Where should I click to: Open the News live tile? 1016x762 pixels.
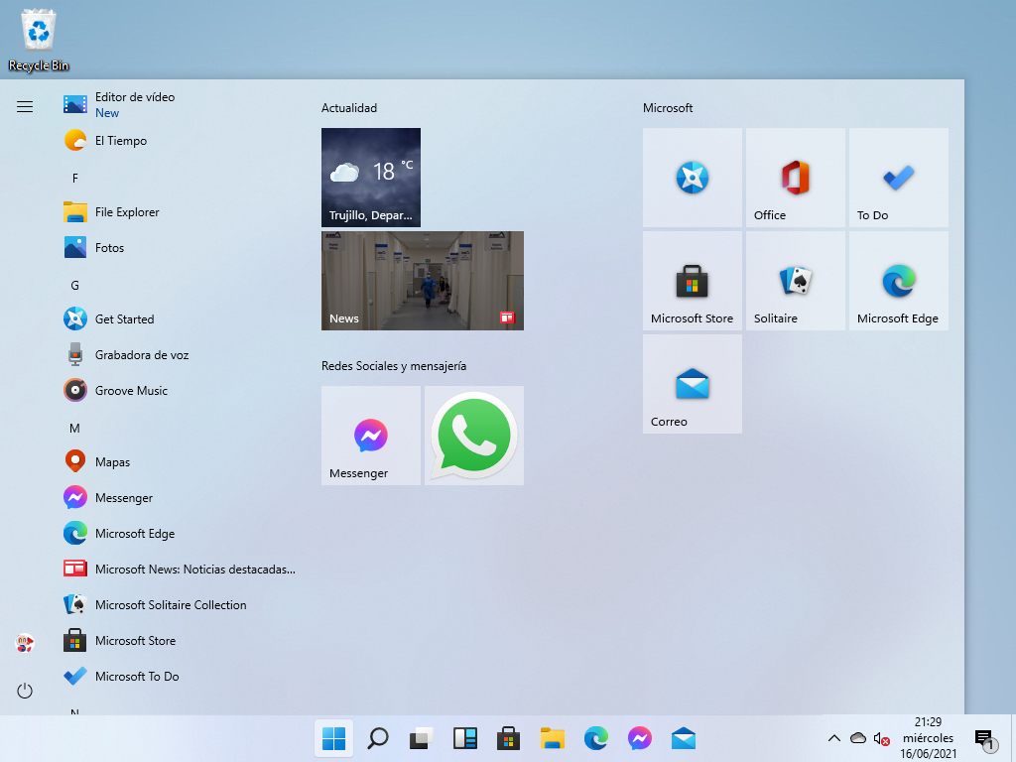pos(423,281)
